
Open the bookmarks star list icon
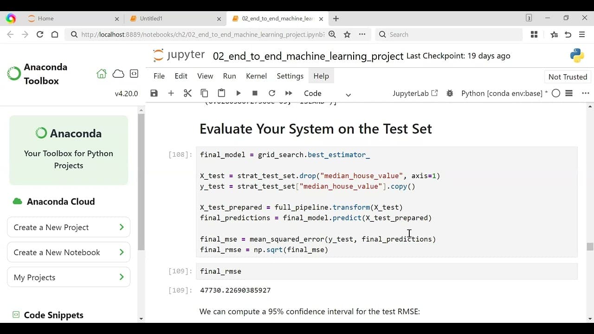pyautogui.click(x=554, y=34)
